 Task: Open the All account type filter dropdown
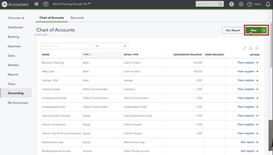(x=111, y=46)
